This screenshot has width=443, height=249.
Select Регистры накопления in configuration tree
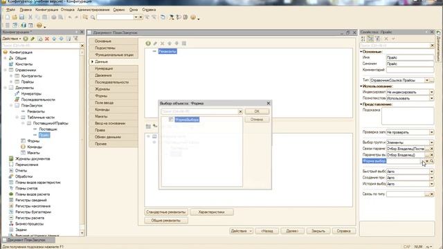tap(33, 206)
